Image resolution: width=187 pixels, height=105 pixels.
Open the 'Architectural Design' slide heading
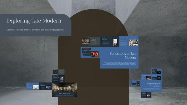tap(31, 84)
